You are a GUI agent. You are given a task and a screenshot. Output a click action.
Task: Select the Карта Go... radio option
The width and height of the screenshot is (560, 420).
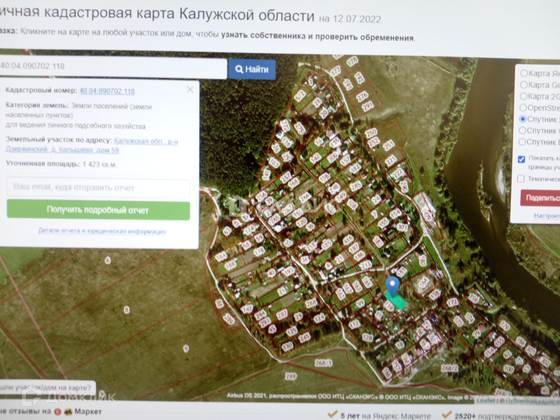524,85
